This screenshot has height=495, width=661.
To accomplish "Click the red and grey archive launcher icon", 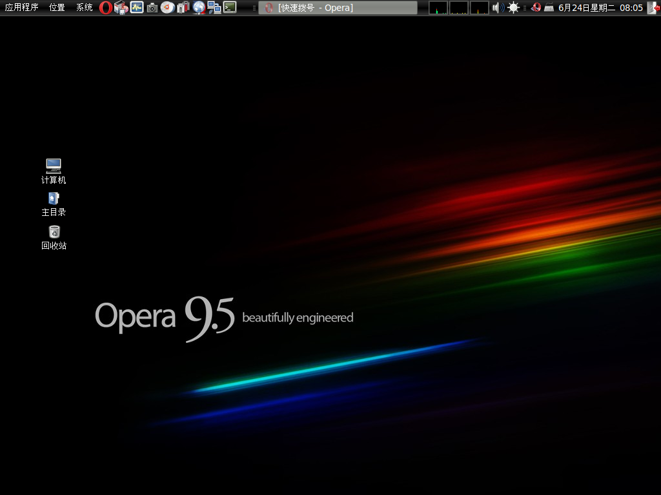I will coord(183,8).
